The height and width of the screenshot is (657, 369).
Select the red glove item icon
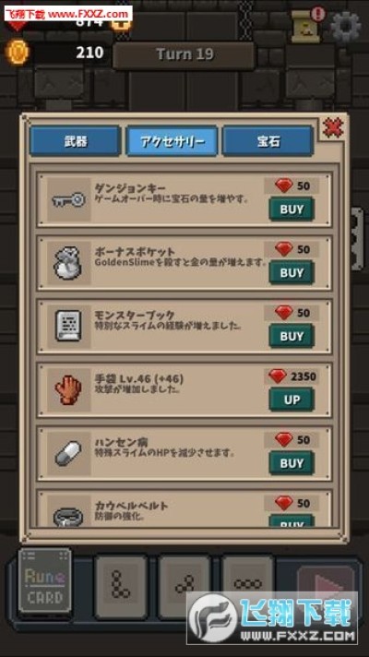[68, 390]
